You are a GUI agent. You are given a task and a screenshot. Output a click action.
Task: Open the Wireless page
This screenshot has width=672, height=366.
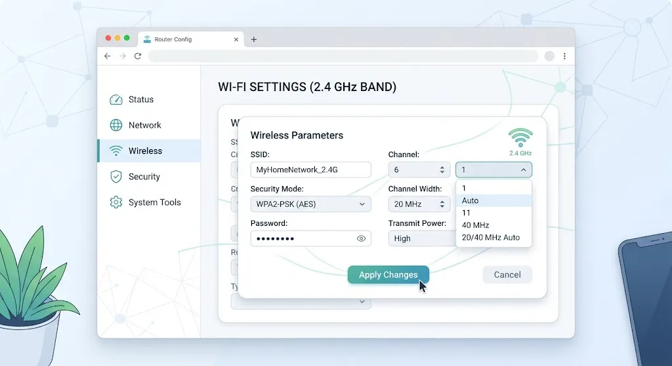149,151
